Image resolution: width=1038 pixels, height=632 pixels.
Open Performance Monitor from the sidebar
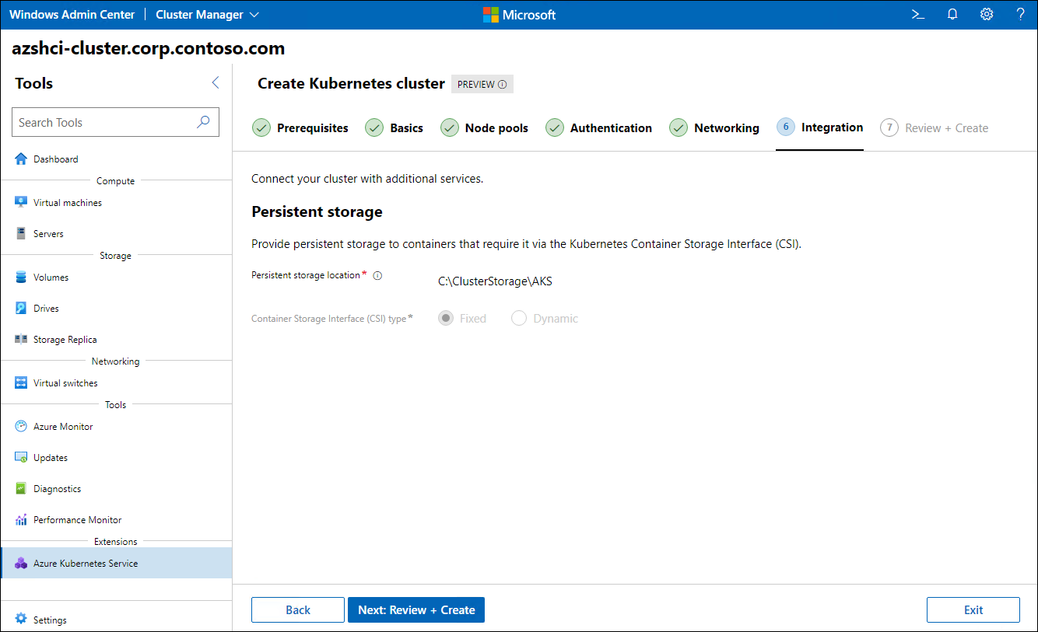tap(79, 519)
